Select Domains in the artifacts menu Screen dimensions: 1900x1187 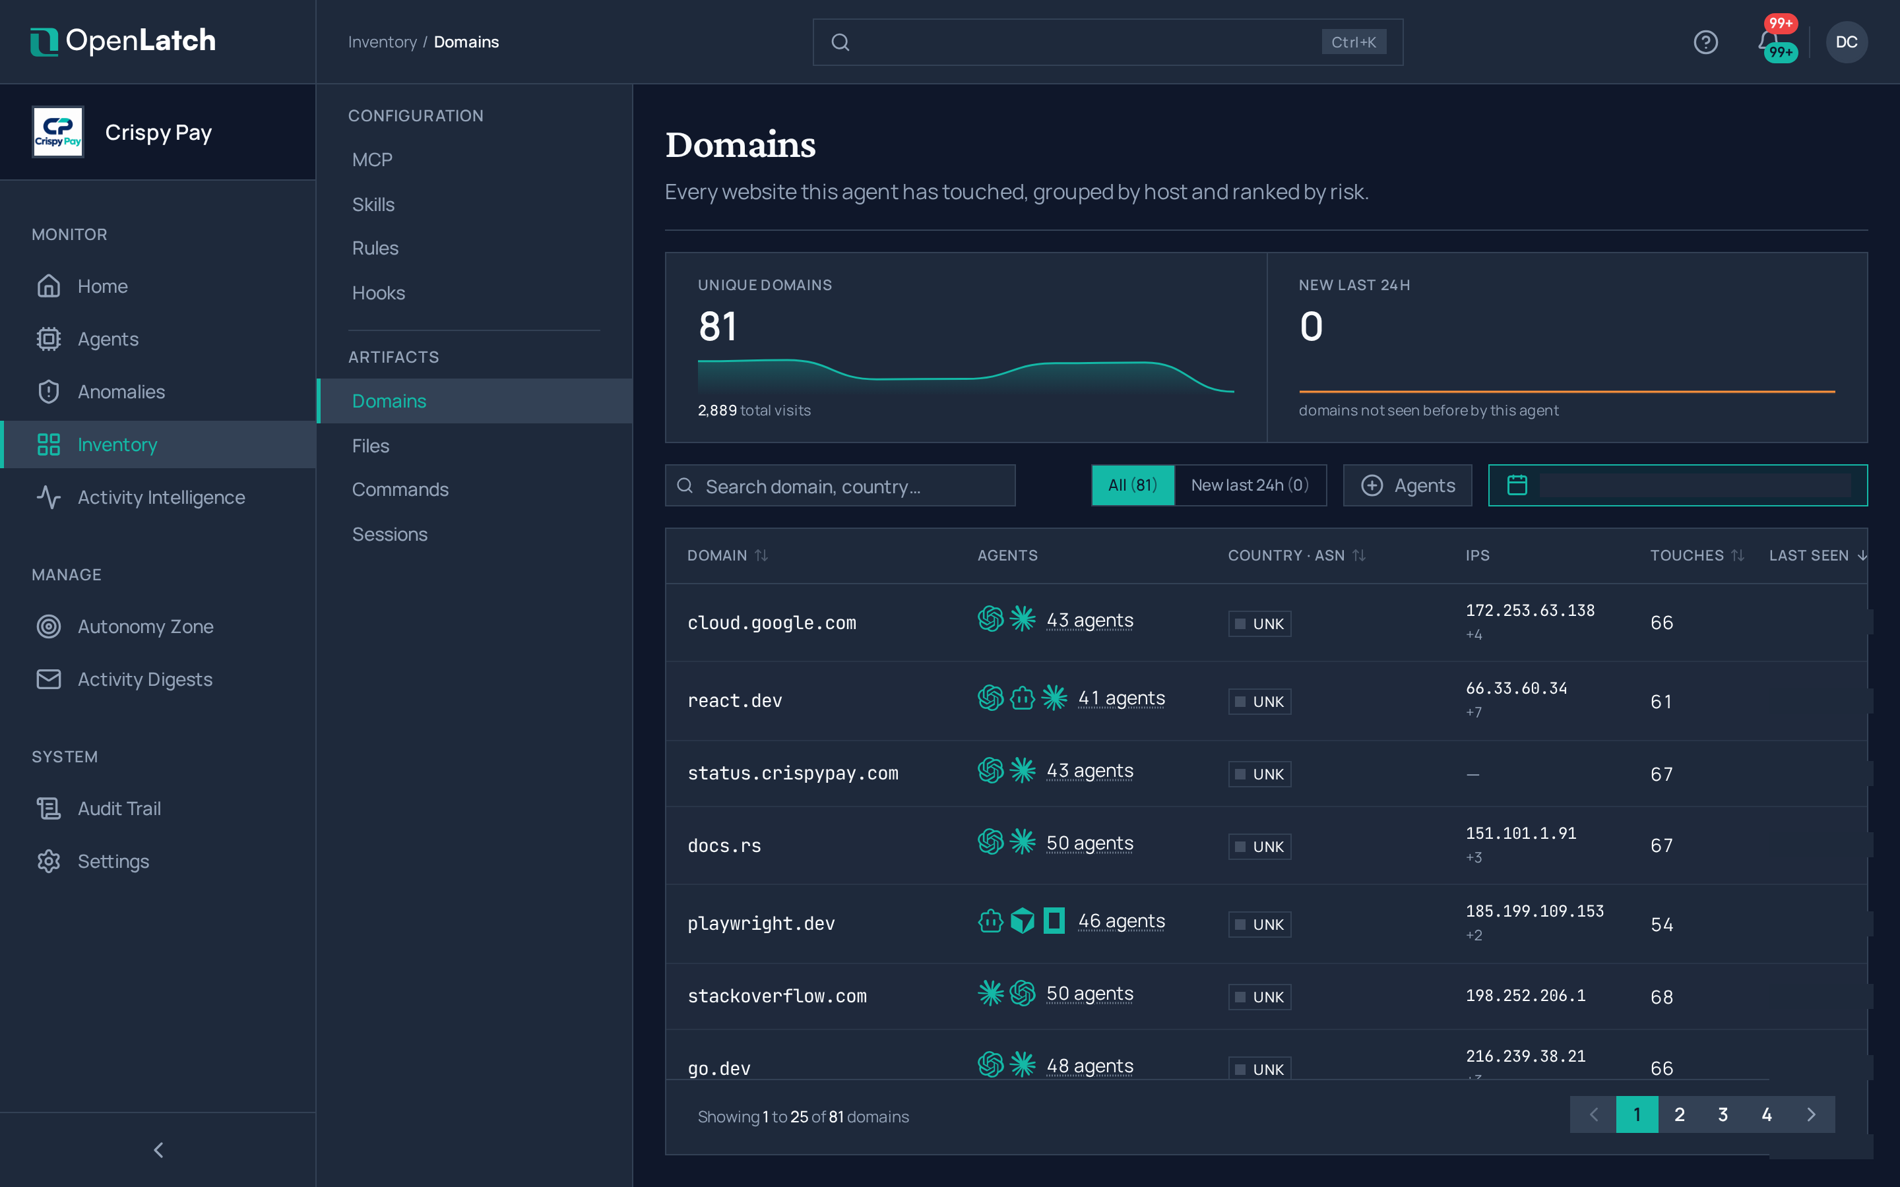(474, 400)
